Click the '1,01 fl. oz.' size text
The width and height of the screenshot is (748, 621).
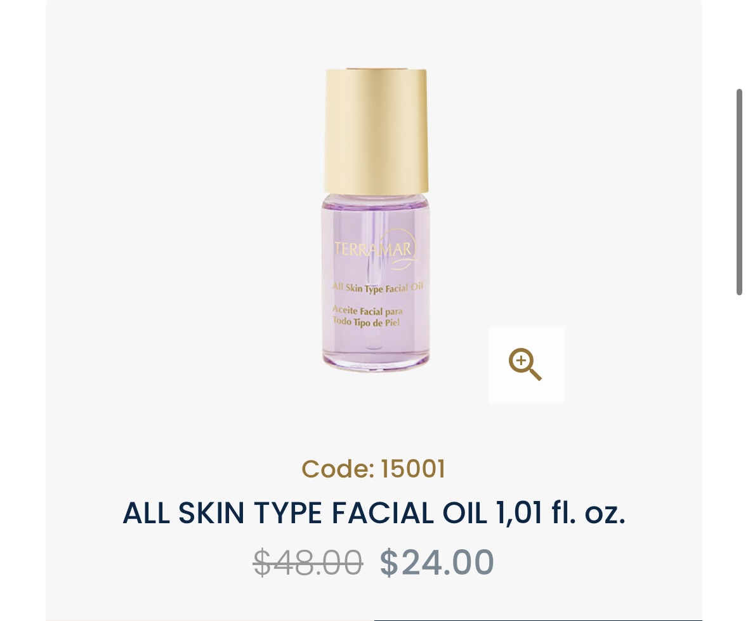[x=561, y=513]
